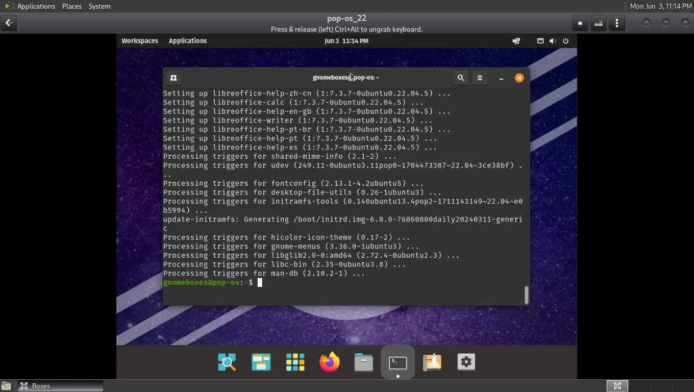Image resolution: width=694 pixels, height=392 pixels.
Task: Minimize the terminal window
Action: coord(501,78)
